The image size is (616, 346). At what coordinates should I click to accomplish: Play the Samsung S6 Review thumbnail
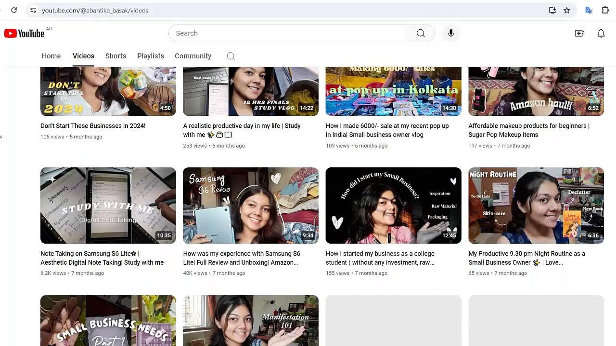click(251, 205)
